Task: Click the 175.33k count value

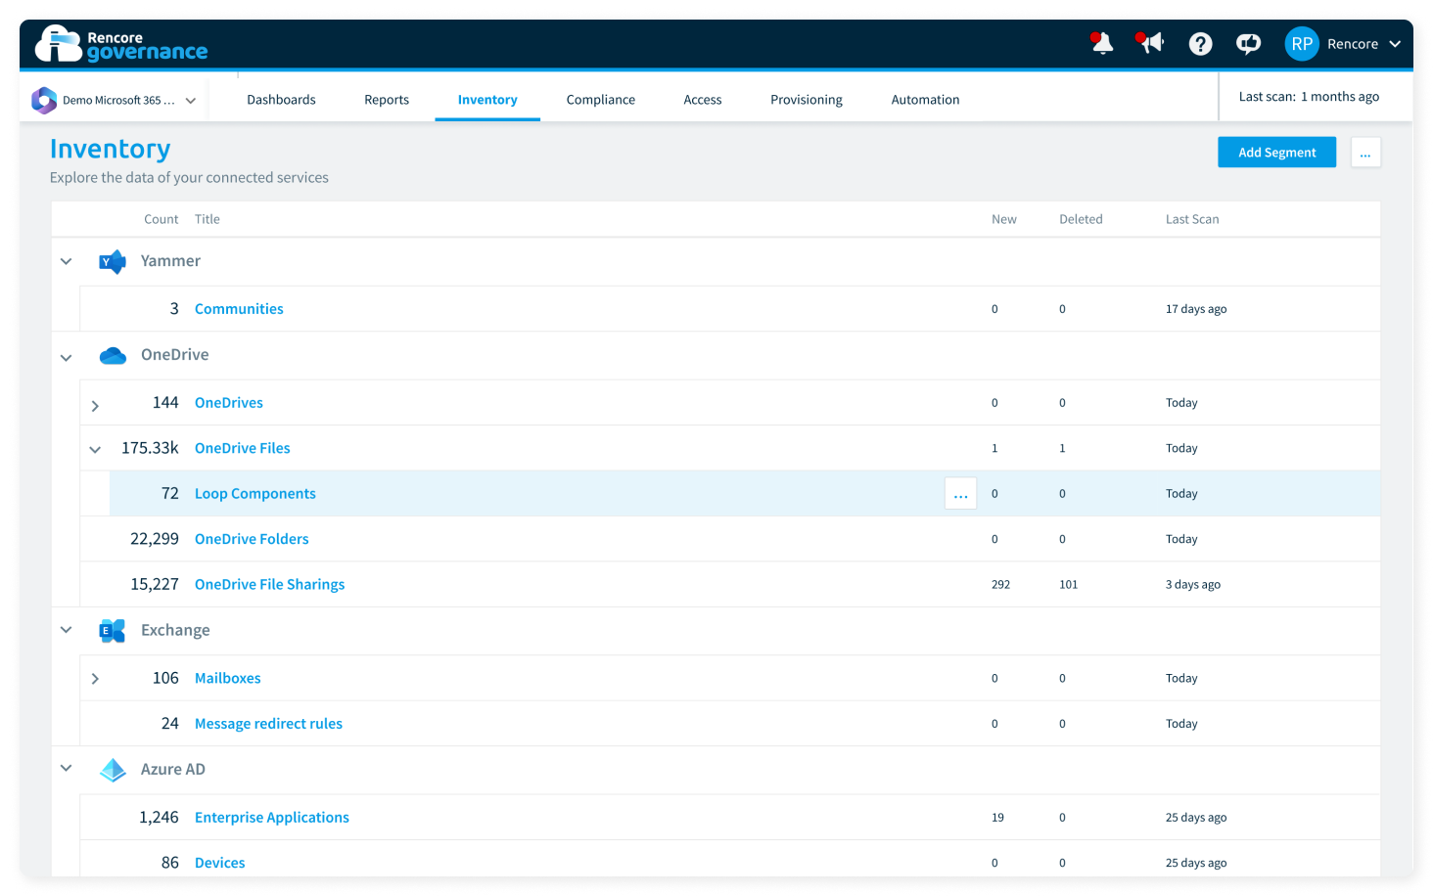Action: point(150,448)
